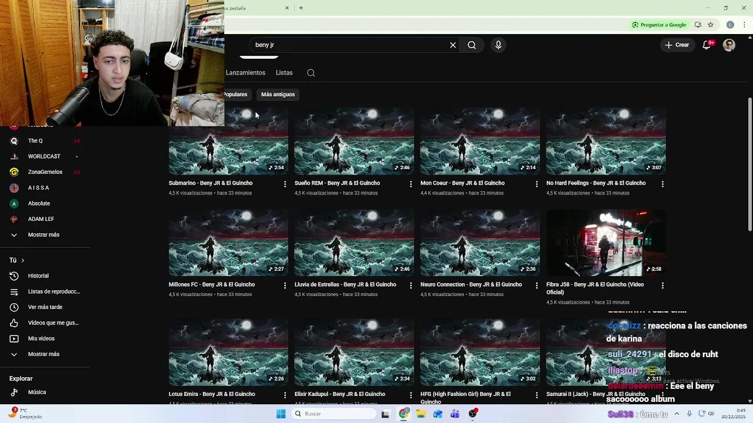Viewport: 753px width, 423px height.
Task: Open the WORLDCAST subscription channel
Action: point(45,156)
